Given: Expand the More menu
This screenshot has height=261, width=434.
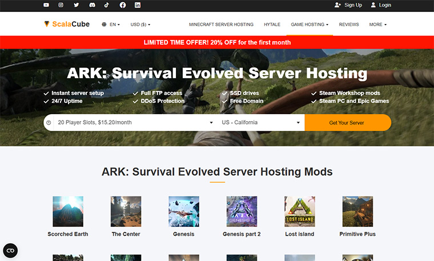Looking at the screenshot, I should [378, 25].
